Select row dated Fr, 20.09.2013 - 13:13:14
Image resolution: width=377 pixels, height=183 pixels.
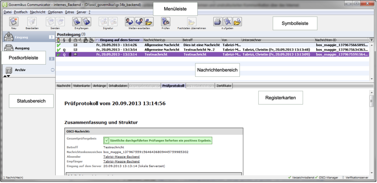[213, 55]
